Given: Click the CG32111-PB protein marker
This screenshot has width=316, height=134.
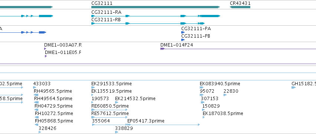Looking at the screenshot, I should pyautogui.click(x=183, y=40).
